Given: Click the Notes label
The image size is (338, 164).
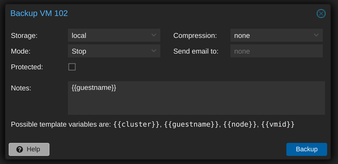Looking at the screenshot, I should pos(21,88).
